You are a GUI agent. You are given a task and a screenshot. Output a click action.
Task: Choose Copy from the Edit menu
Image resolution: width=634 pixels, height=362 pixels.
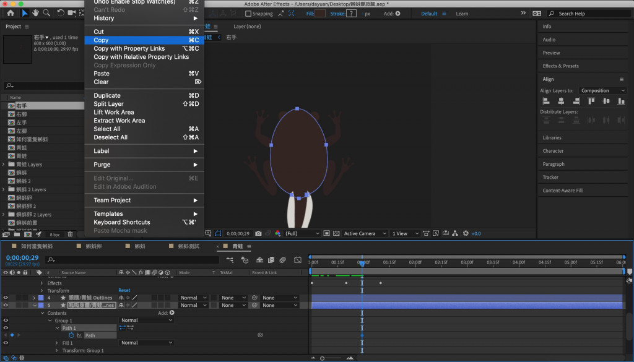(101, 40)
